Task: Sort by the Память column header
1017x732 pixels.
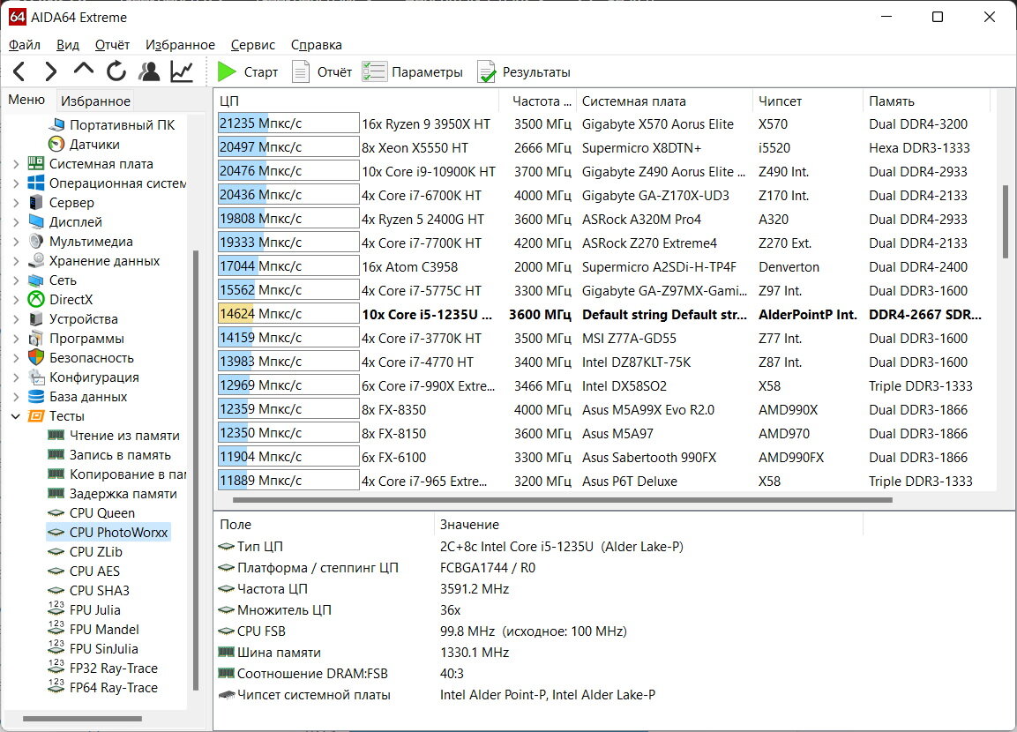Action: tap(926, 101)
